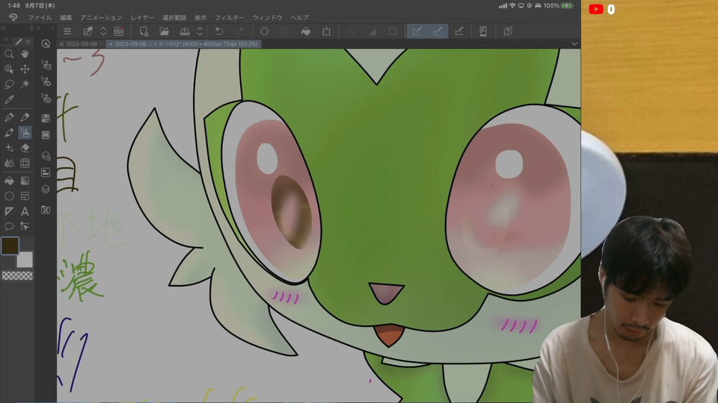Select the Fill bucket tool in tool palette

(x=9, y=181)
